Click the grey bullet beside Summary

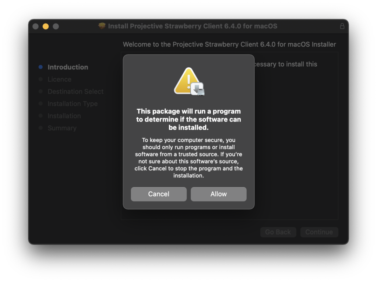tap(40, 128)
